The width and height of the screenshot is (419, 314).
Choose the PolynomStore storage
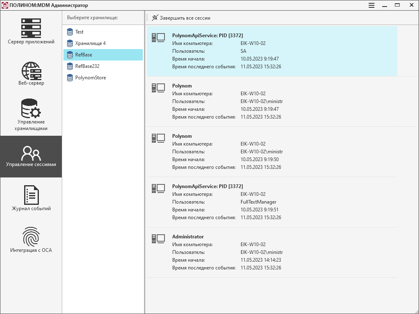click(90, 78)
